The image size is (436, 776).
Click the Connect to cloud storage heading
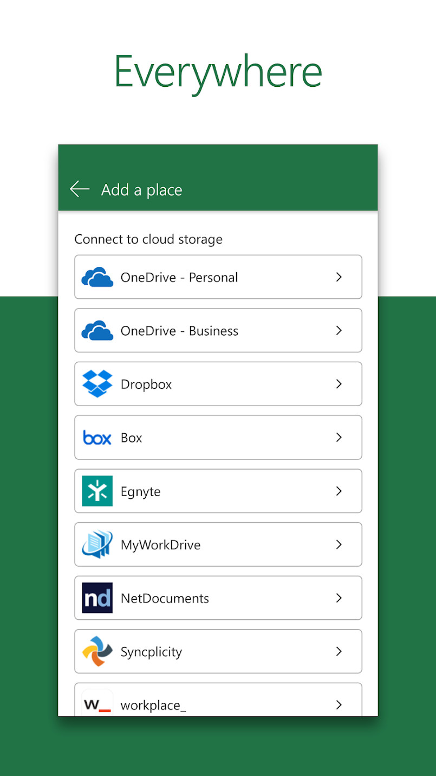148,239
